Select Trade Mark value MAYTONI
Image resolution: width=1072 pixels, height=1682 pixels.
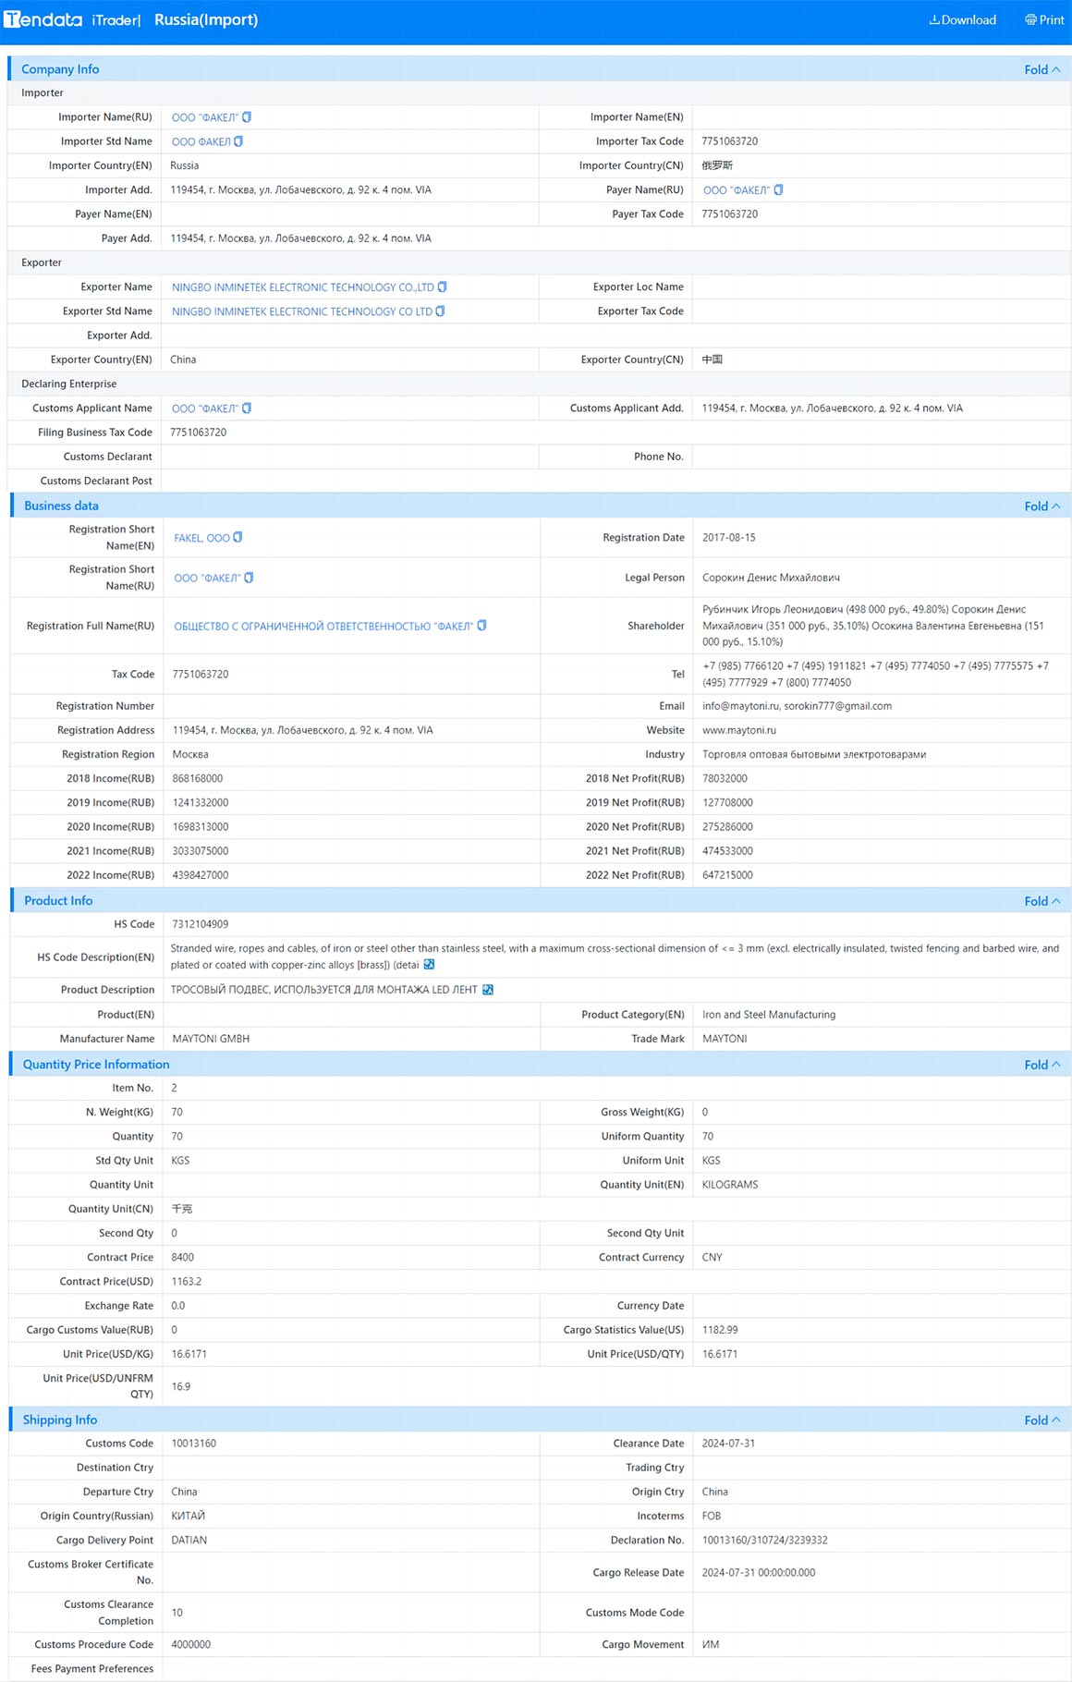point(725,1039)
